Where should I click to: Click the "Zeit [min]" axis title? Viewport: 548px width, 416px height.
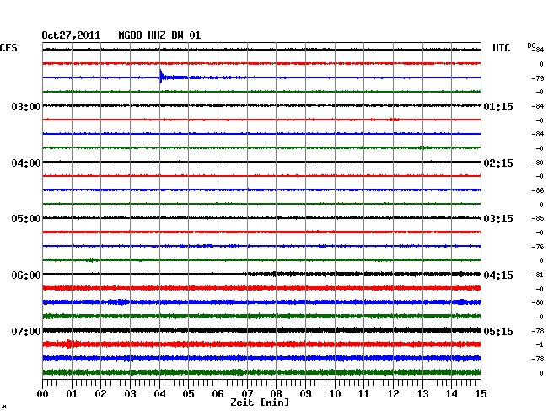pyautogui.click(x=260, y=403)
